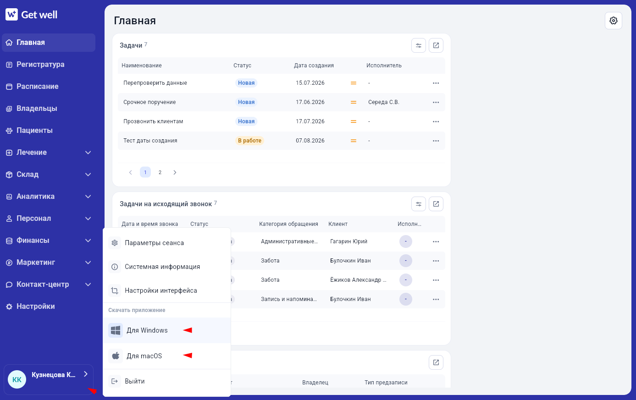Open Пациенты in sidebar
The image size is (636, 400).
[49, 131]
